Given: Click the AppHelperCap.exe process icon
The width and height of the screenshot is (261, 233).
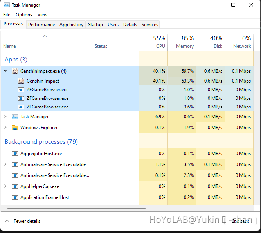Looking at the screenshot, I should pos(15,186).
